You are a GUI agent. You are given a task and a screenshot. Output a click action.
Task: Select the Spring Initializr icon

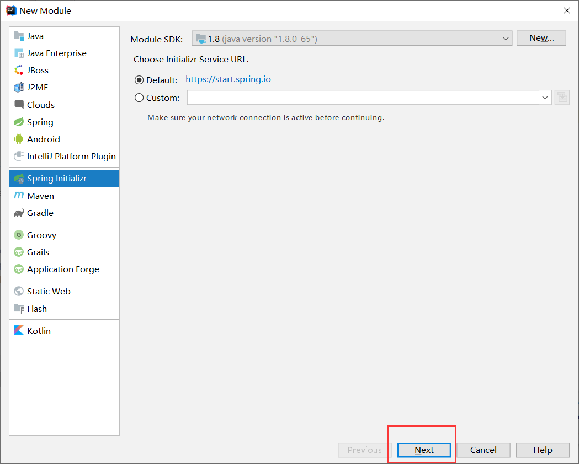click(x=19, y=179)
